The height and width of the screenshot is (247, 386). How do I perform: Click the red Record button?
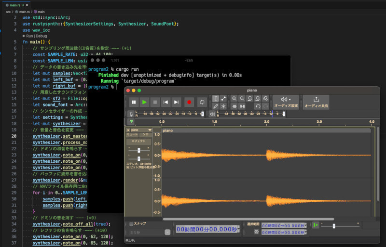click(x=189, y=102)
